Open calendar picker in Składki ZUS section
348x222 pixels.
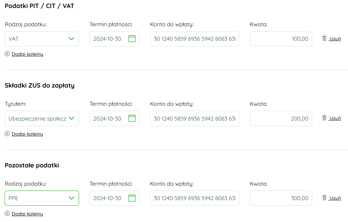click(x=132, y=118)
